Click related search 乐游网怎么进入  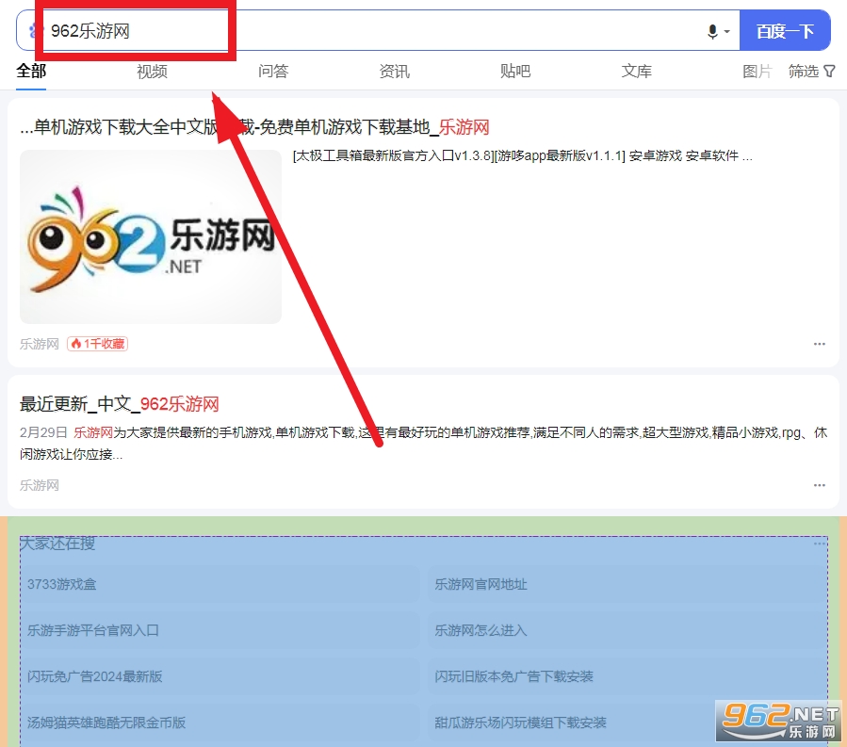[481, 630]
